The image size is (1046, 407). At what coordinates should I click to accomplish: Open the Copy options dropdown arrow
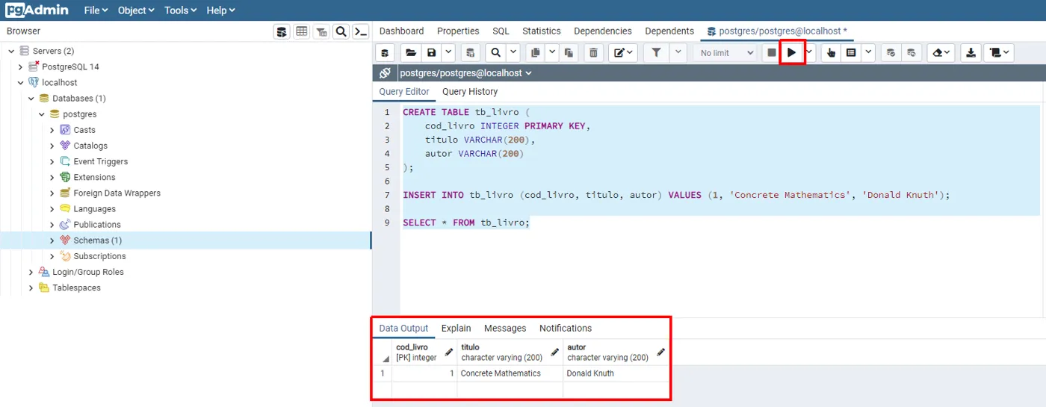[552, 53]
